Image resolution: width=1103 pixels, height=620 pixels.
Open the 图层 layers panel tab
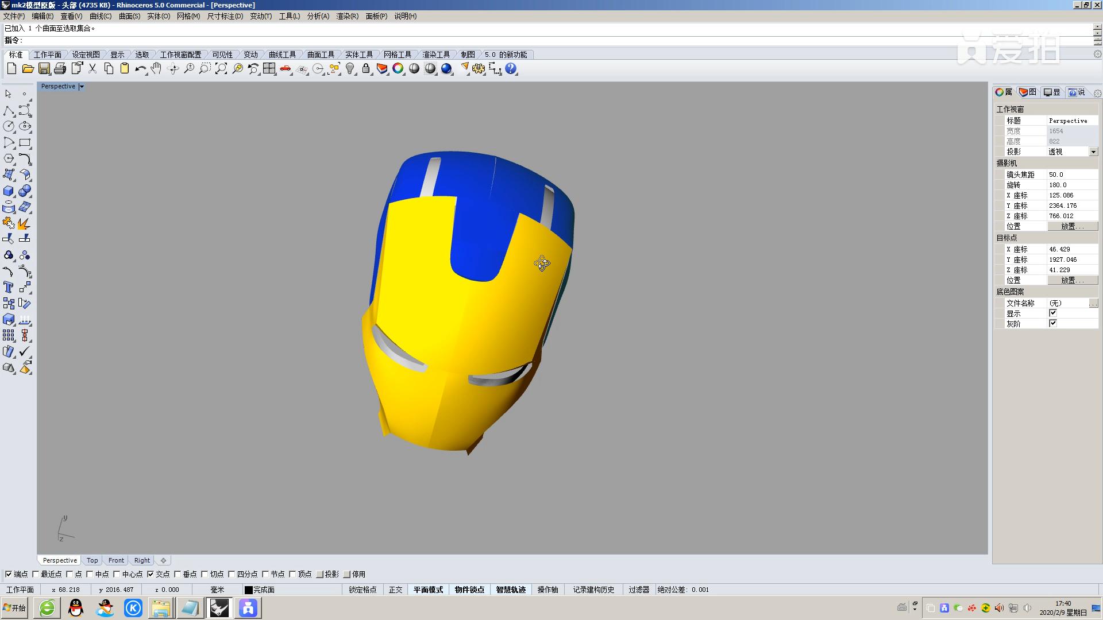coord(1027,92)
